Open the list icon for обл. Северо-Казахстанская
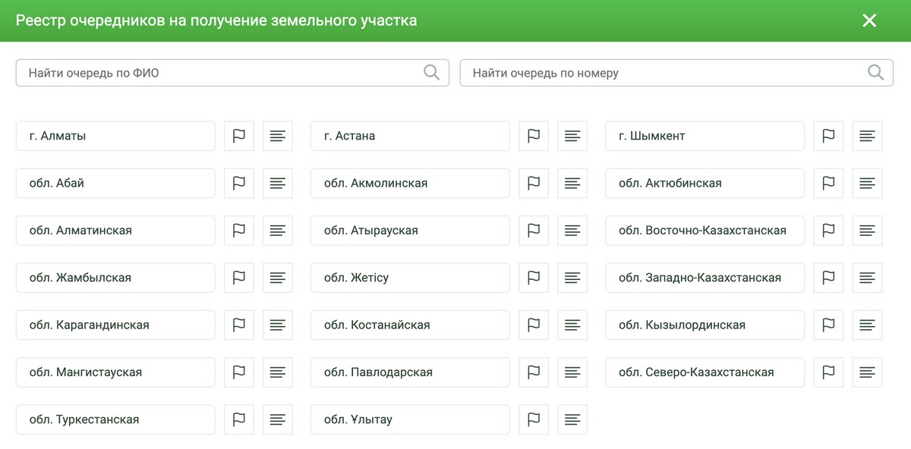This screenshot has height=449, width=911. 868,372
